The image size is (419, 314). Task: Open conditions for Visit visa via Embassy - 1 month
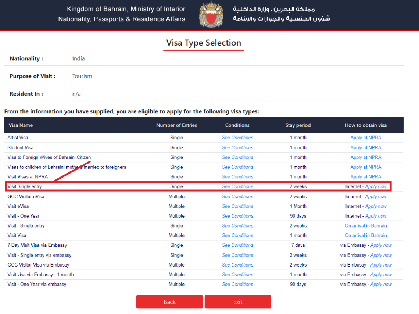coord(237,274)
